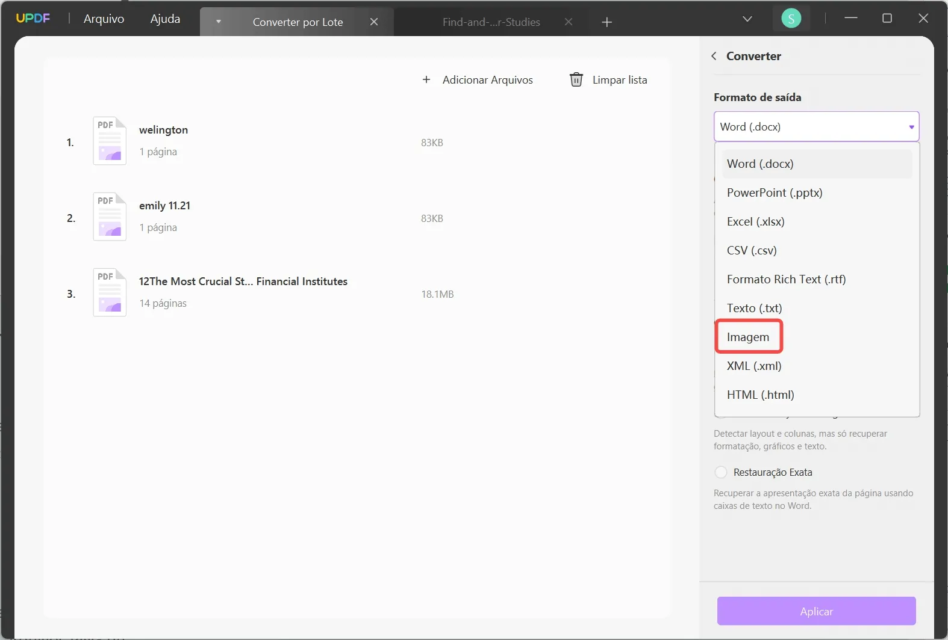This screenshot has width=948, height=640.
Task: Choose XML (.xml) output format
Action: coord(817,366)
